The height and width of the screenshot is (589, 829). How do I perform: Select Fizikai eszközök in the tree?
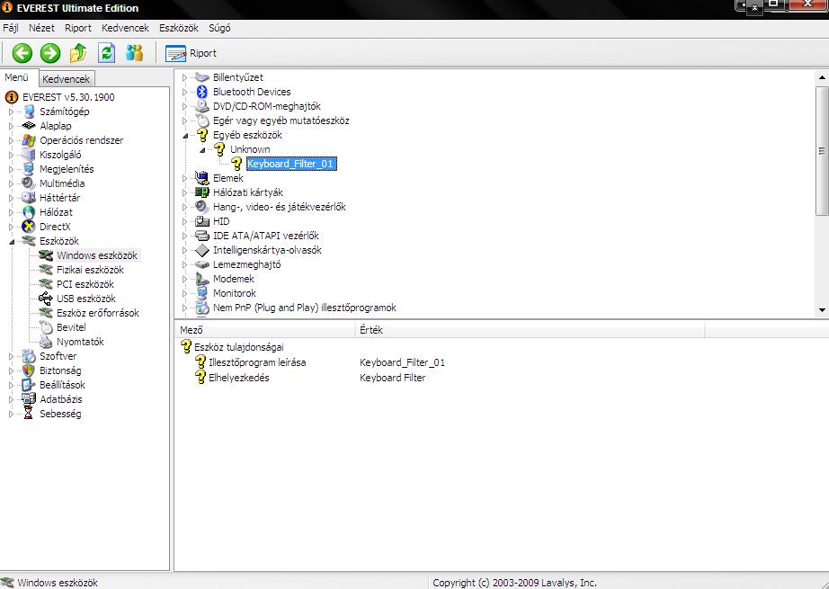(x=90, y=270)
